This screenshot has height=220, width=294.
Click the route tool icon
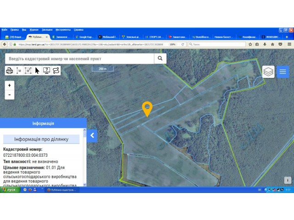click(x=56, y=71)
